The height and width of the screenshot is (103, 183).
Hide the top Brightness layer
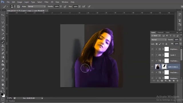tap(152, 49)
